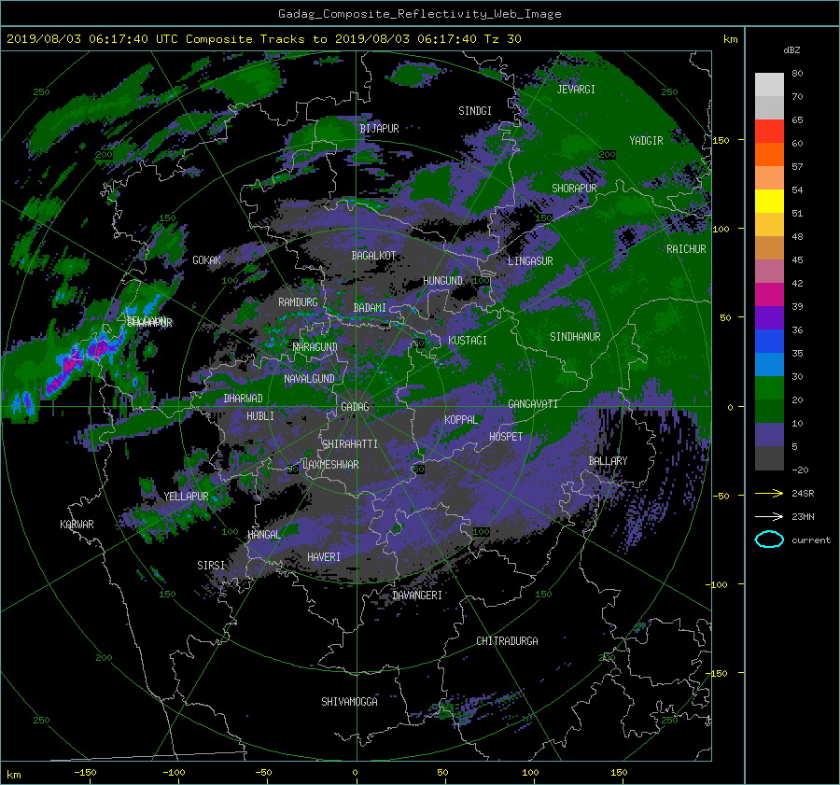840x785 pixels.
Task: Click the cyan 'current' ellipse legend icon
Action: [769, 540]
